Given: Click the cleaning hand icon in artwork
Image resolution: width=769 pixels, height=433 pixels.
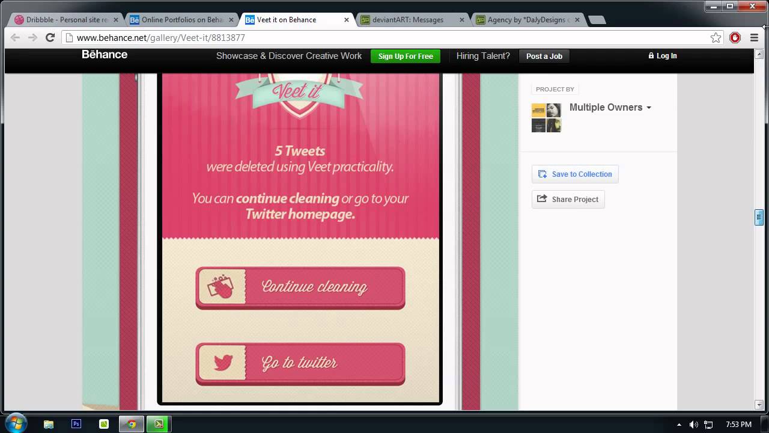Looking at the screenshot, I should (x=220, y=286).
